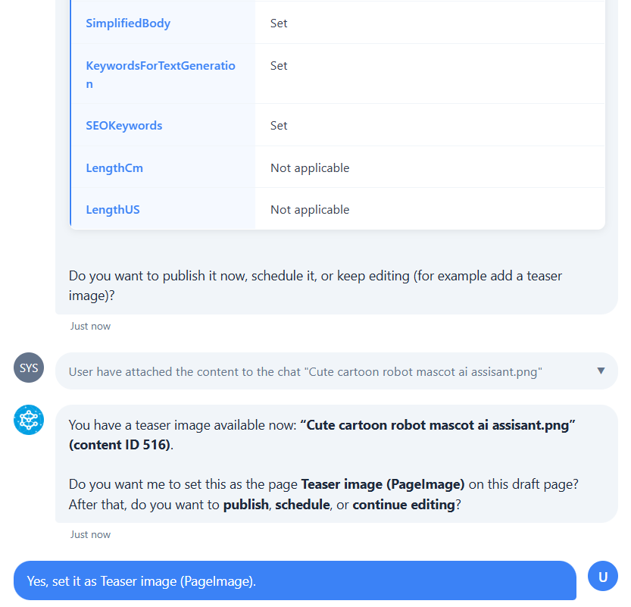Click the bold robot mascot filename text
The height and width of the screenshot is (607, 631).
coord(438,424)
